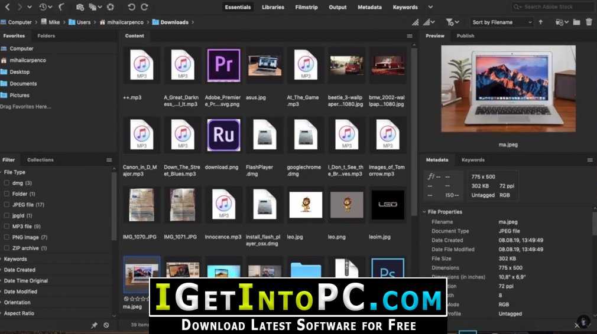Go forward with the right arrow icon
Screen dimensions: 597x334
click(x=20, y=7)
